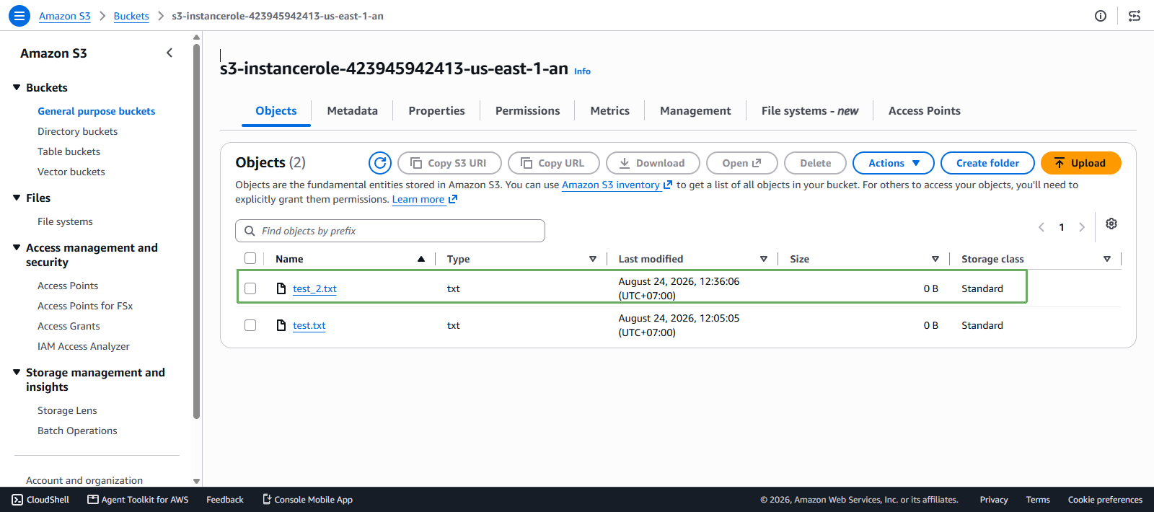Open the Access Points tab
This screenshot has width=1154, height=512.
(x=924, y=111)
